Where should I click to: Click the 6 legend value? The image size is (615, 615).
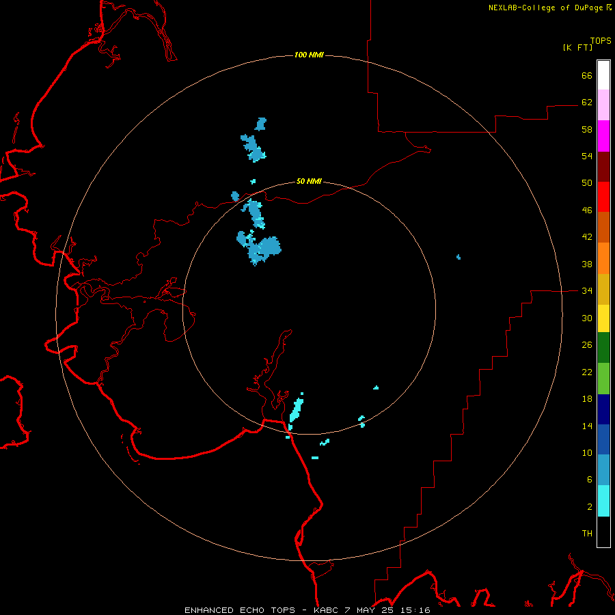[590, 480]
